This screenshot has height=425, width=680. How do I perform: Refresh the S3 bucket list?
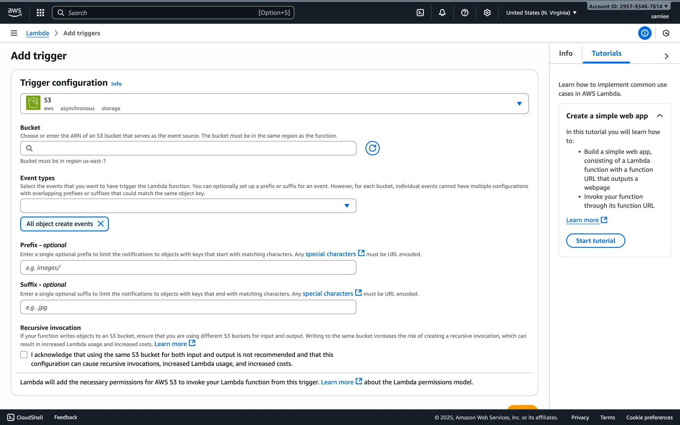(372, 148)
